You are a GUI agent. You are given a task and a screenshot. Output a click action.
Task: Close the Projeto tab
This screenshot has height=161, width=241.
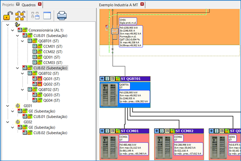(18, 4)
